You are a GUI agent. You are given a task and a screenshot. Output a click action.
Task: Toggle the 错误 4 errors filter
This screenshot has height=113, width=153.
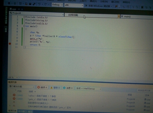tap(42, 87)
